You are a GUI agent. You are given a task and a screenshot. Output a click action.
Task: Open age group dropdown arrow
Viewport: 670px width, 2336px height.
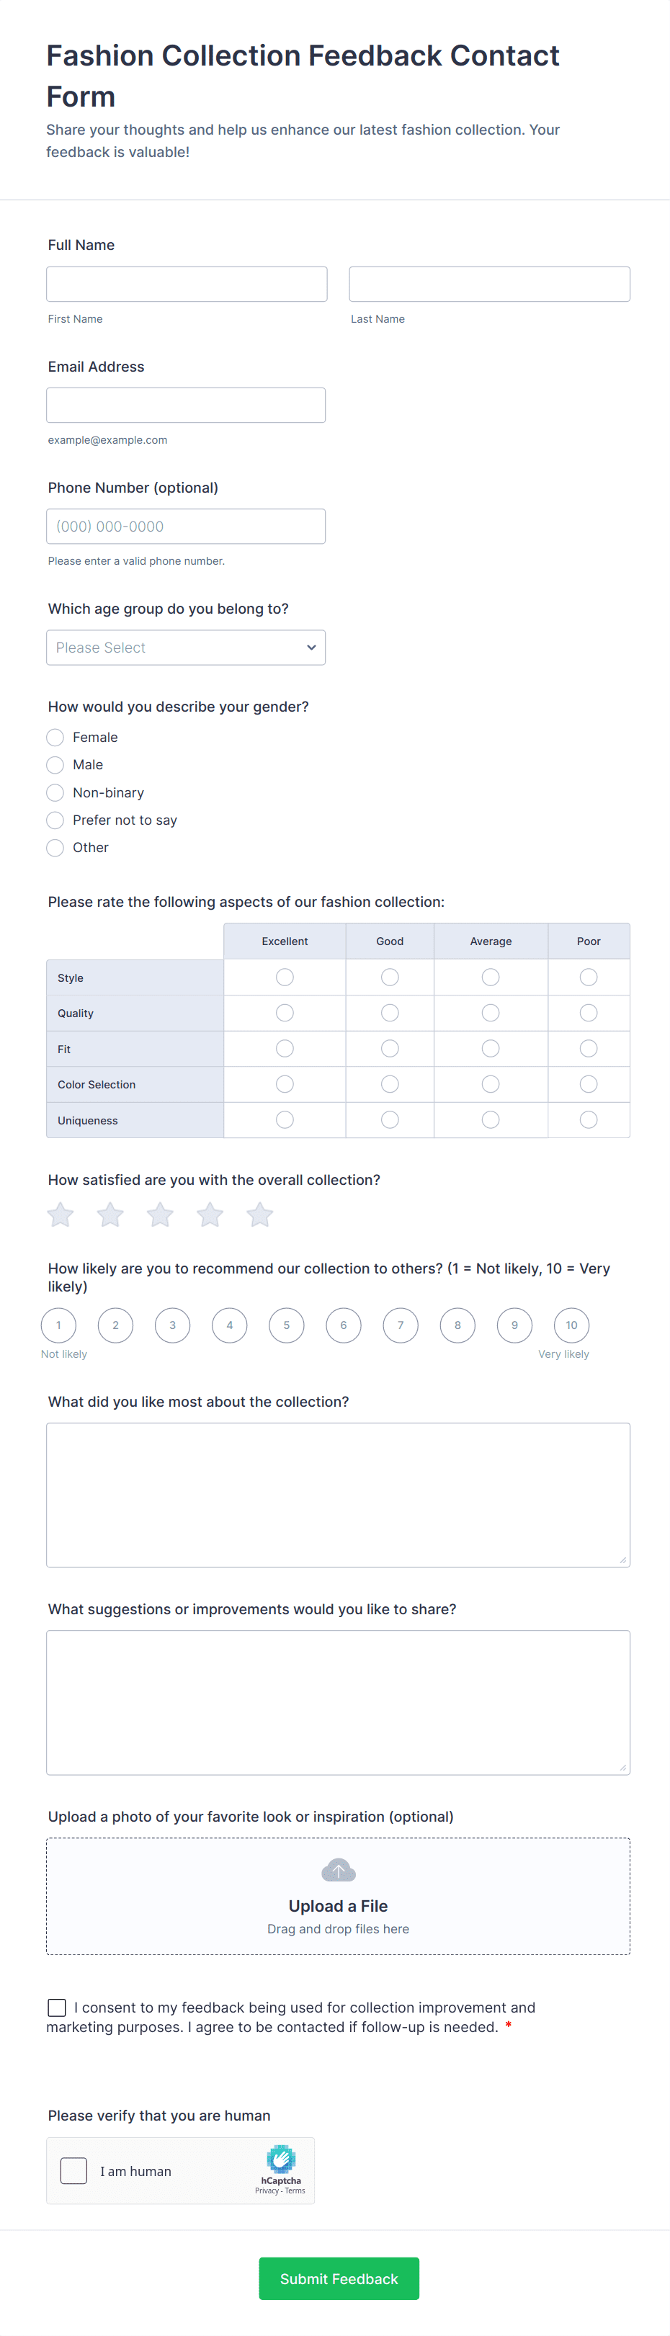point(311,648)
